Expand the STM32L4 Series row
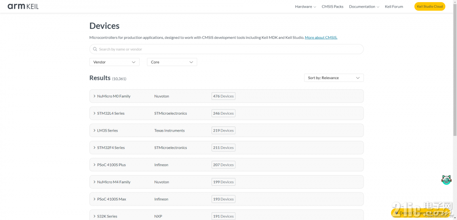The height and width of the screenshot is (220, 457). [x=226, y=113]
